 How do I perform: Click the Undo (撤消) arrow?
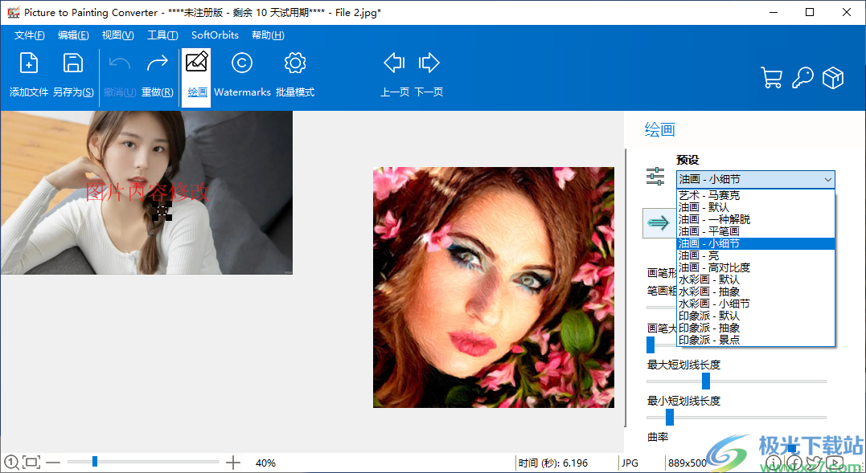tap(119, 63)
